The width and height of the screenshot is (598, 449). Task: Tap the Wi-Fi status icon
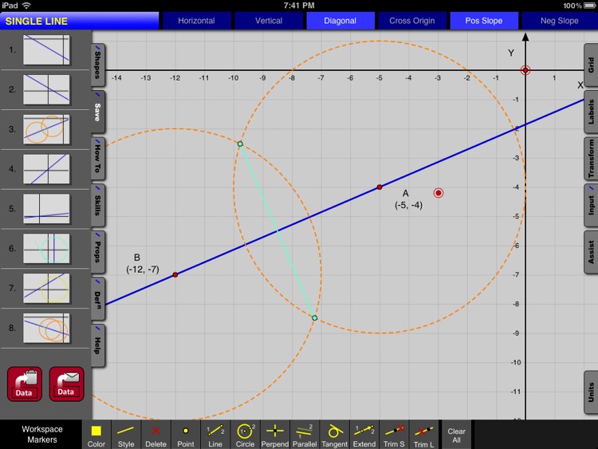tap(26, 6)
